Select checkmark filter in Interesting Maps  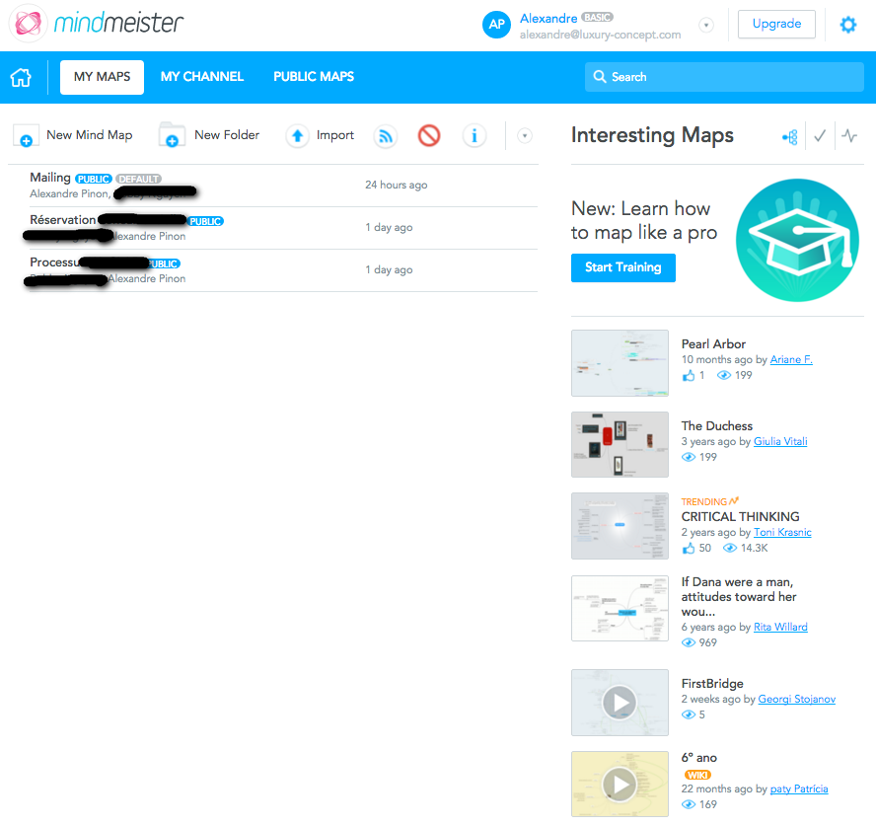pyautogui.click(x=820, y=136)
